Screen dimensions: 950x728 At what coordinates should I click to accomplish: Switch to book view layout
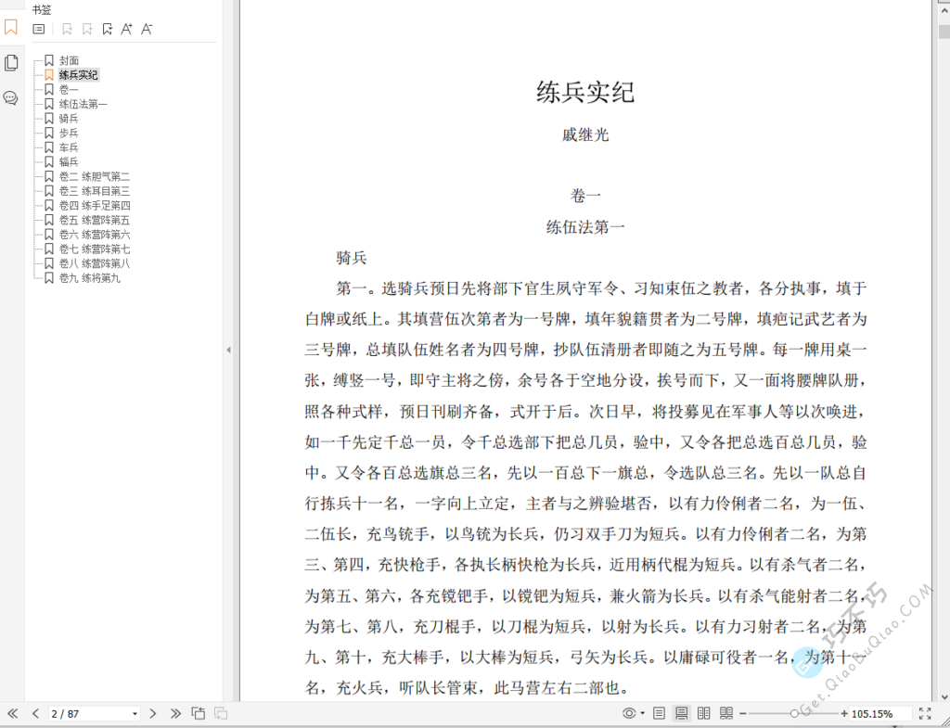[x=725, y=713]
